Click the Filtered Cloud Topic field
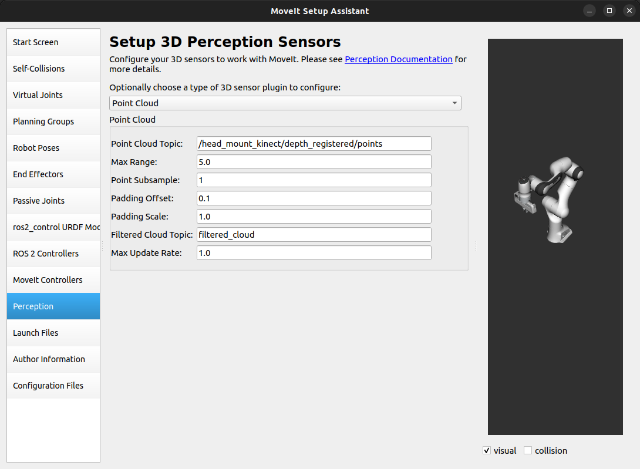This screenshot has width=640, height=469. pos(314,234)
